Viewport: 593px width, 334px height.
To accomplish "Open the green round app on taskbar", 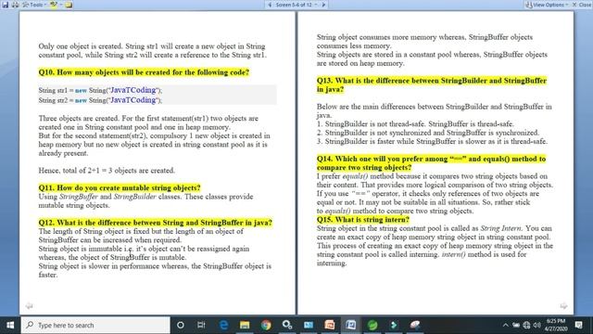I will click(x=372, y=325).
